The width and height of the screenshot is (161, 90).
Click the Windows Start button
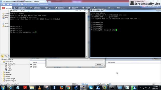tap(3, 88)
